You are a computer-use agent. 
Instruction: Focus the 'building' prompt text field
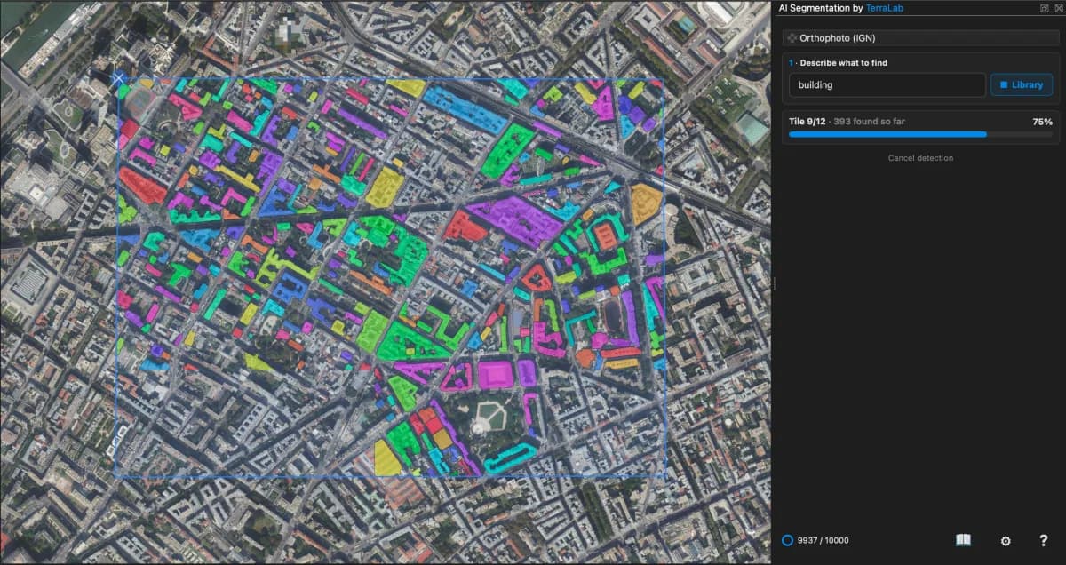887,85
